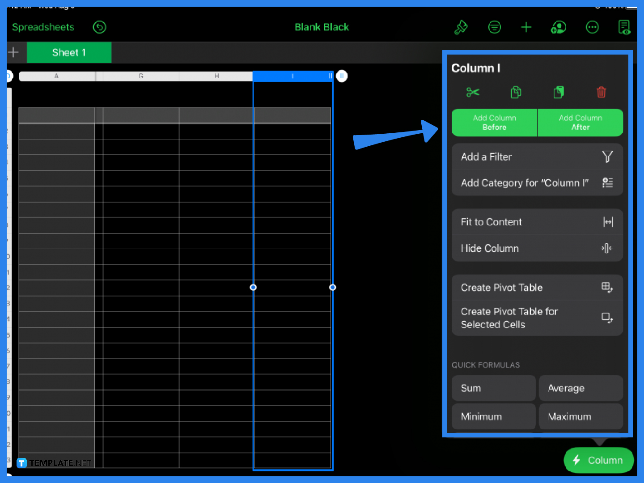Viewport: 644px width, 483px height.
Task: Choose Hide Column from the menu
Action: tap(537, 248)
